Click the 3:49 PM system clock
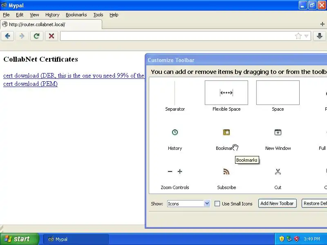 [312, 239]
